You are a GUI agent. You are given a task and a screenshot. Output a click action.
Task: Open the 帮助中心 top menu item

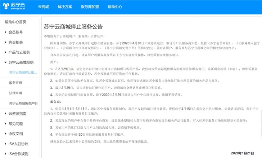[x=114, y=7]
